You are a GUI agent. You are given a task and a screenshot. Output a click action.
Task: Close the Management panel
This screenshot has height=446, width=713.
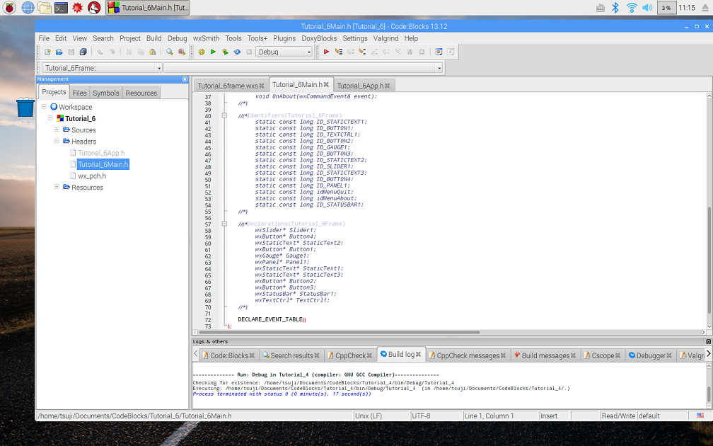coord(185,79)
